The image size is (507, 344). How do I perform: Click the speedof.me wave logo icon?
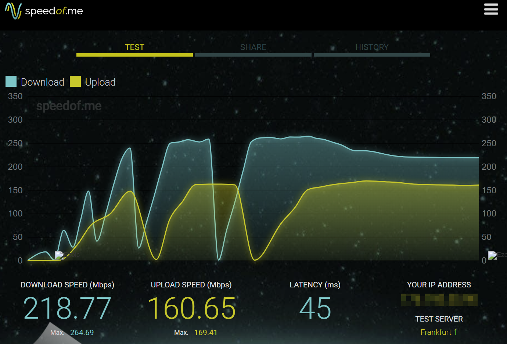pos(13,11)
